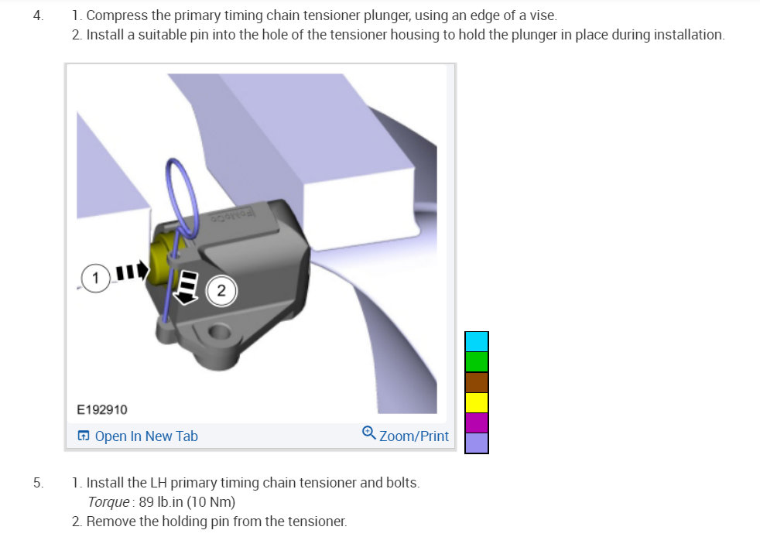The width and height of the screenshot is (760, 537).
Task: Select the yellow color swatch
Action: click(477, 402)
